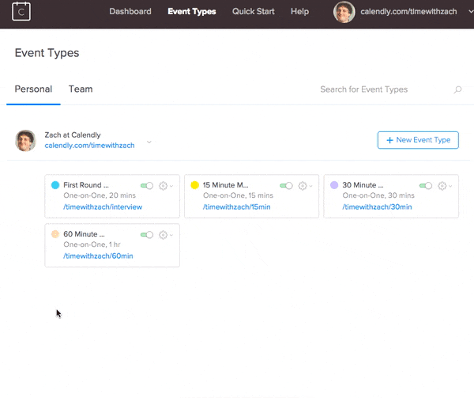
Task: Click 30 Minute event title
Action: (363, 185)
